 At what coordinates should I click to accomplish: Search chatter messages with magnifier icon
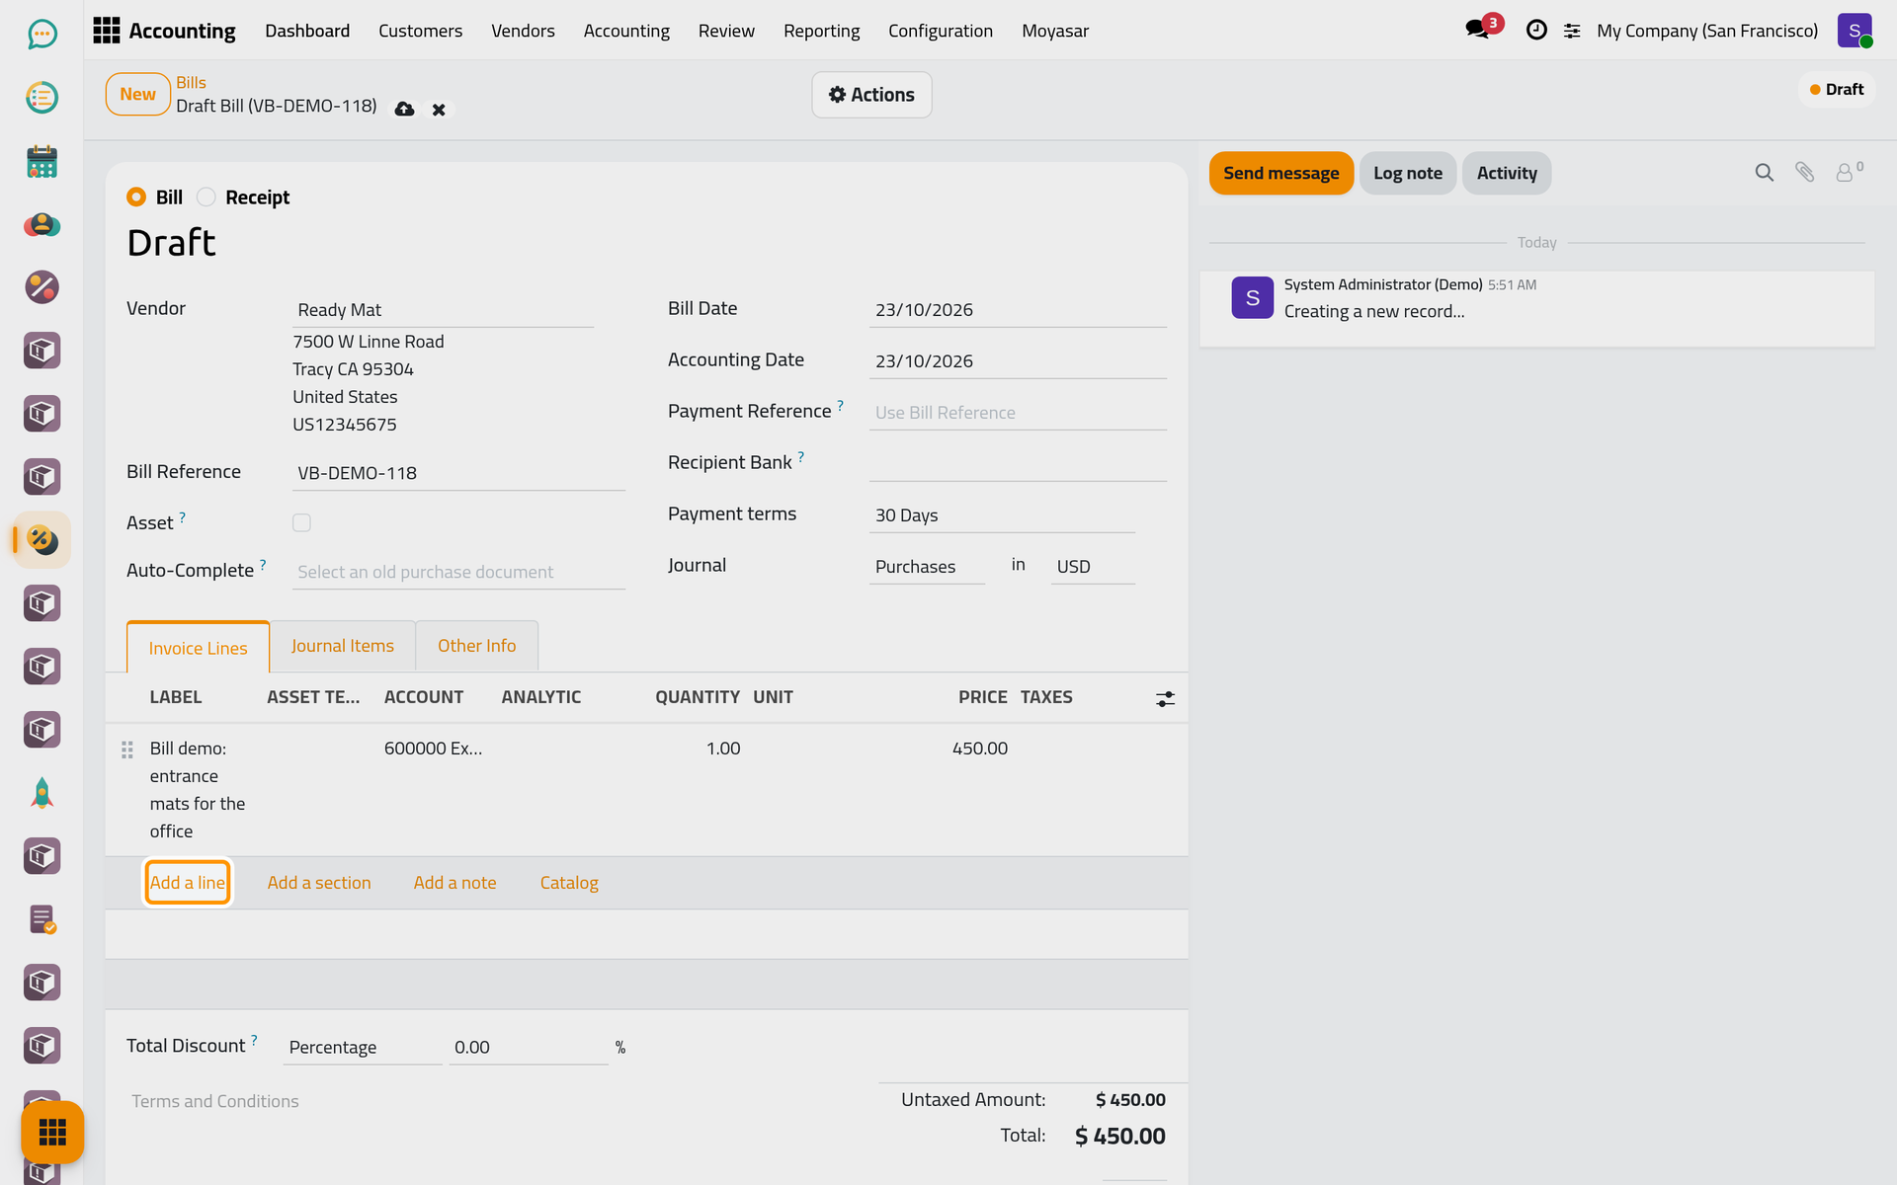point(1764,173)
